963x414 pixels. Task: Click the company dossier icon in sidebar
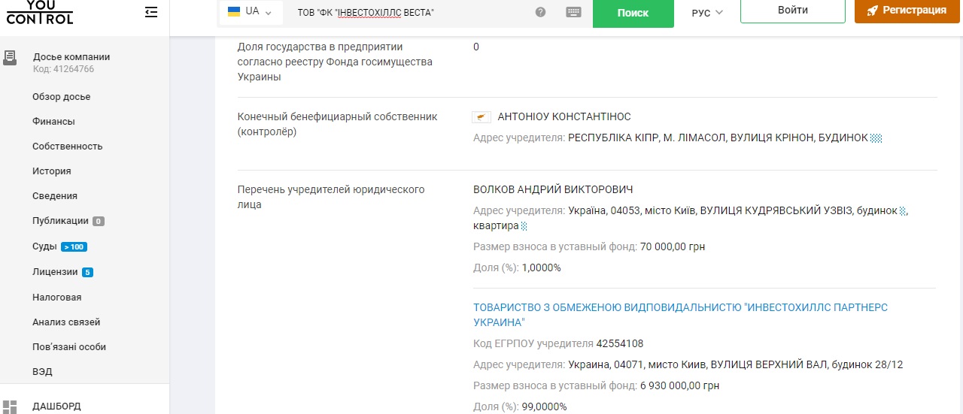pyautogui.click(x=10, y=57)
